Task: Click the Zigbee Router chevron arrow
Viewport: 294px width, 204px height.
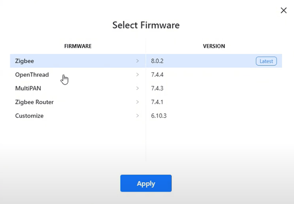Action: [138, 102]
